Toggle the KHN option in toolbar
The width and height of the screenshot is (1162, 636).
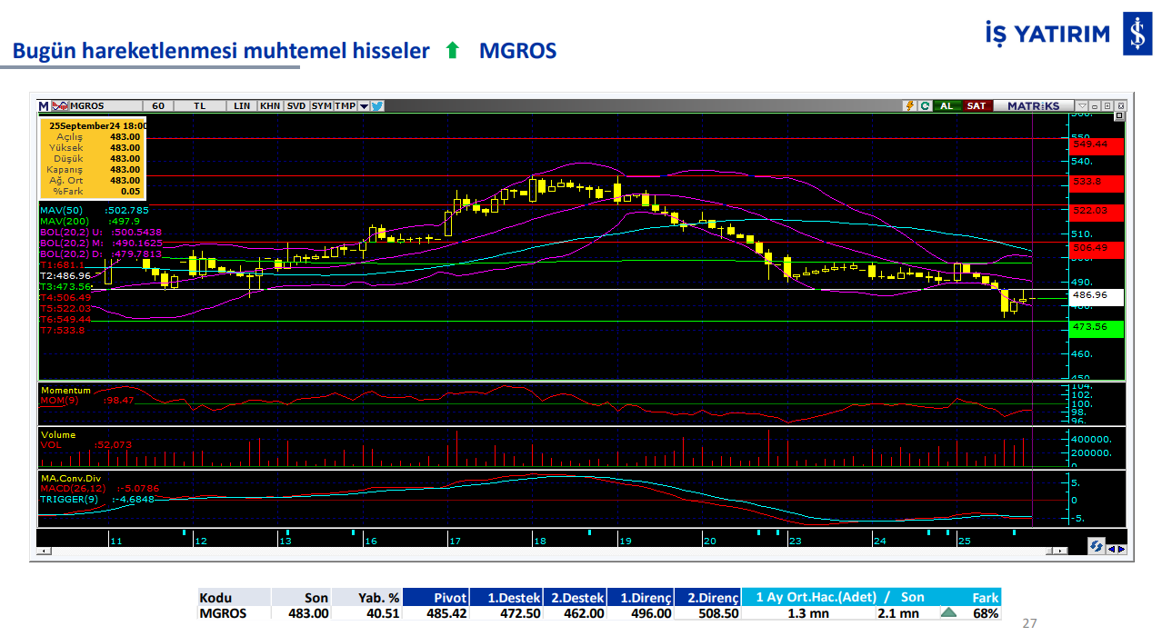tap(270, 106)
